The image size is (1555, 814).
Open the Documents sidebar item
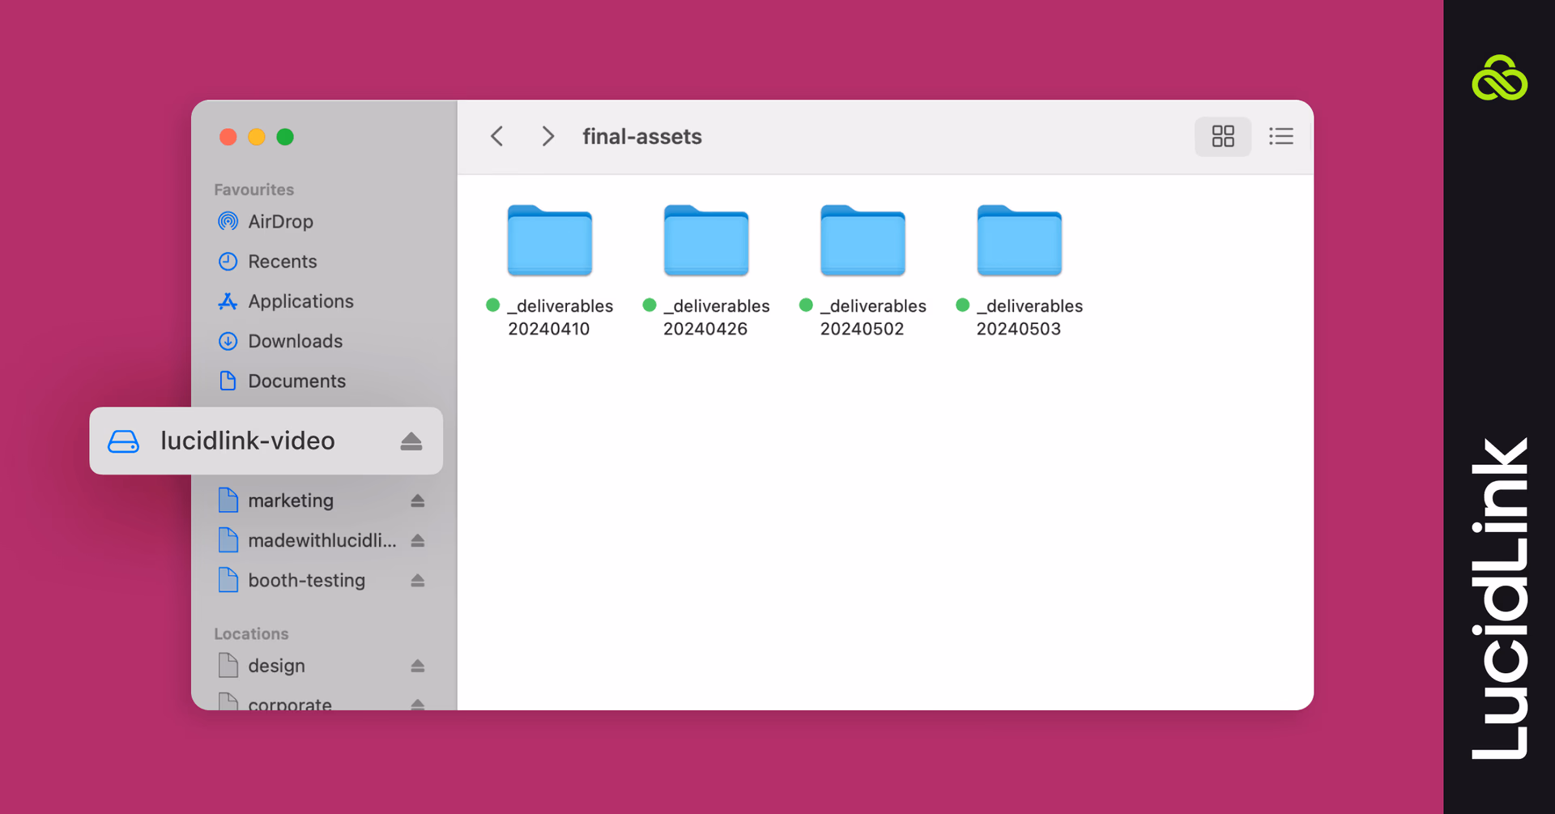point(296,381)
